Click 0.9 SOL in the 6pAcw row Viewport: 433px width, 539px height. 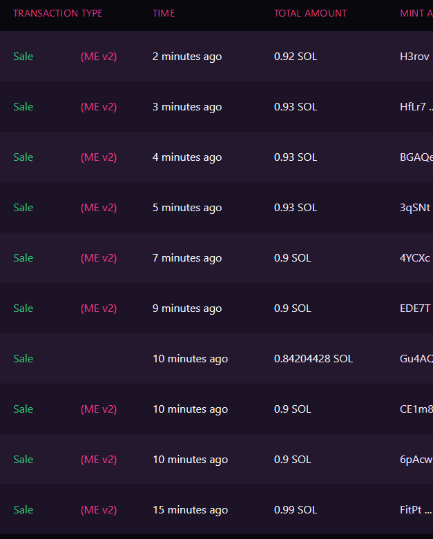pos(293,459)
